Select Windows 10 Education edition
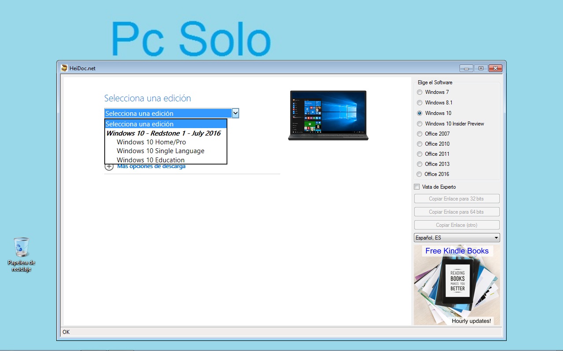Viewport: 563px width, 351px height. coord(150,160)
